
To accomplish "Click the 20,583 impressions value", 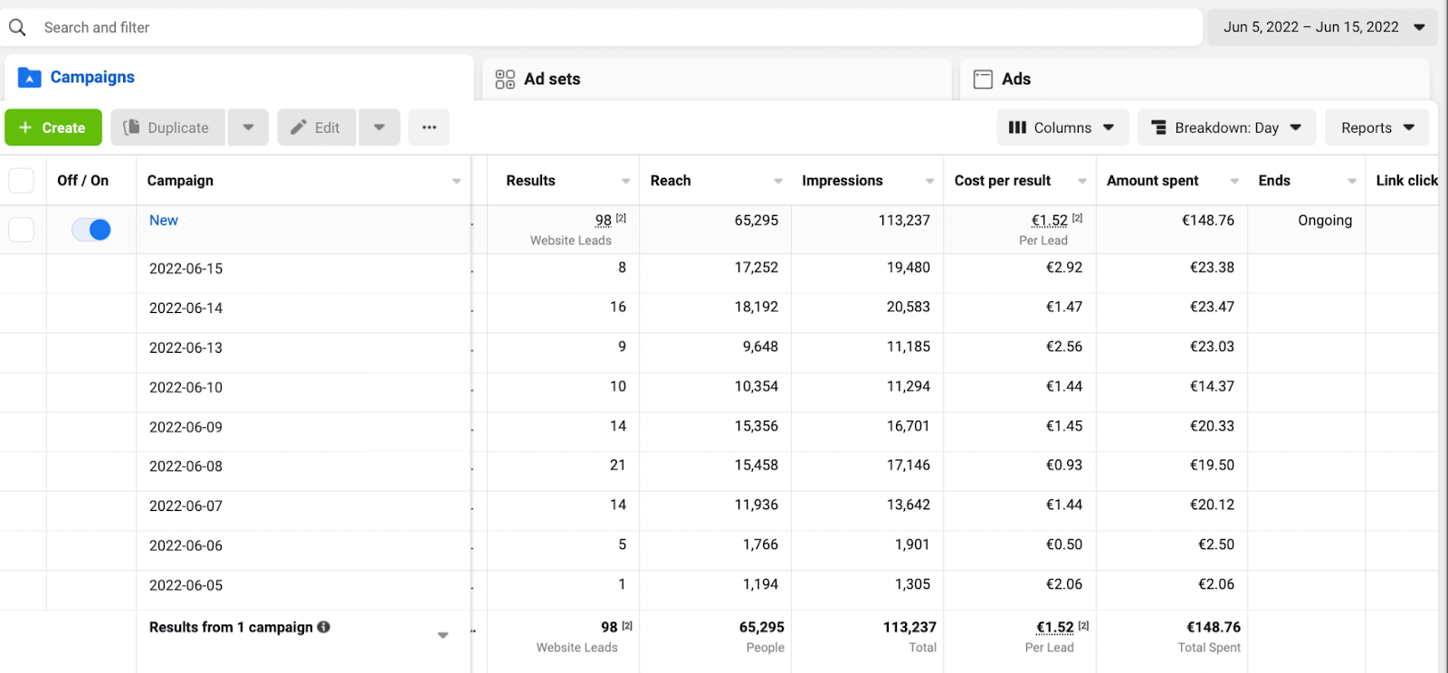I will [909, 308].
